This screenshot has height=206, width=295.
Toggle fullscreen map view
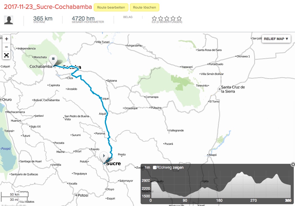[6, 55]
